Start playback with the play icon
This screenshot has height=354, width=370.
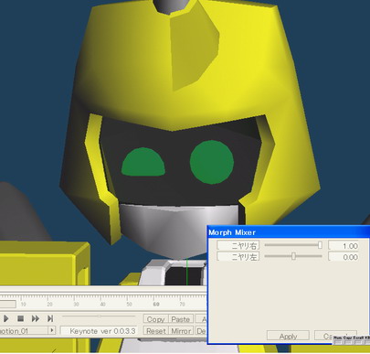[5, 319]
